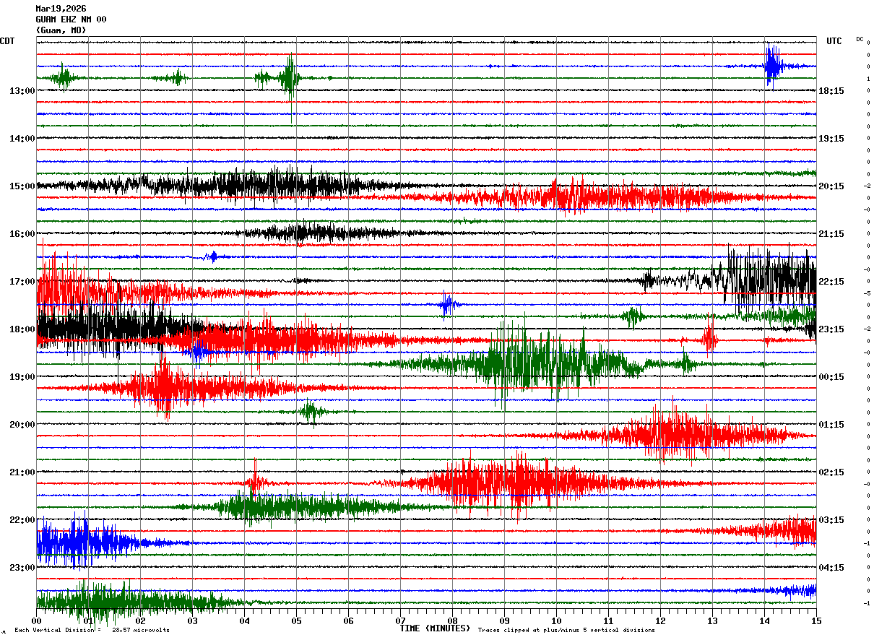Click minute 14 on the time axis
874x640 pixels.
point(765,621)
